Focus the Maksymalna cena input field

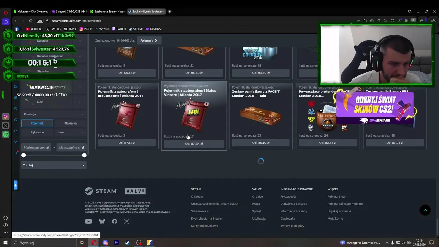(x=71, y=148)
